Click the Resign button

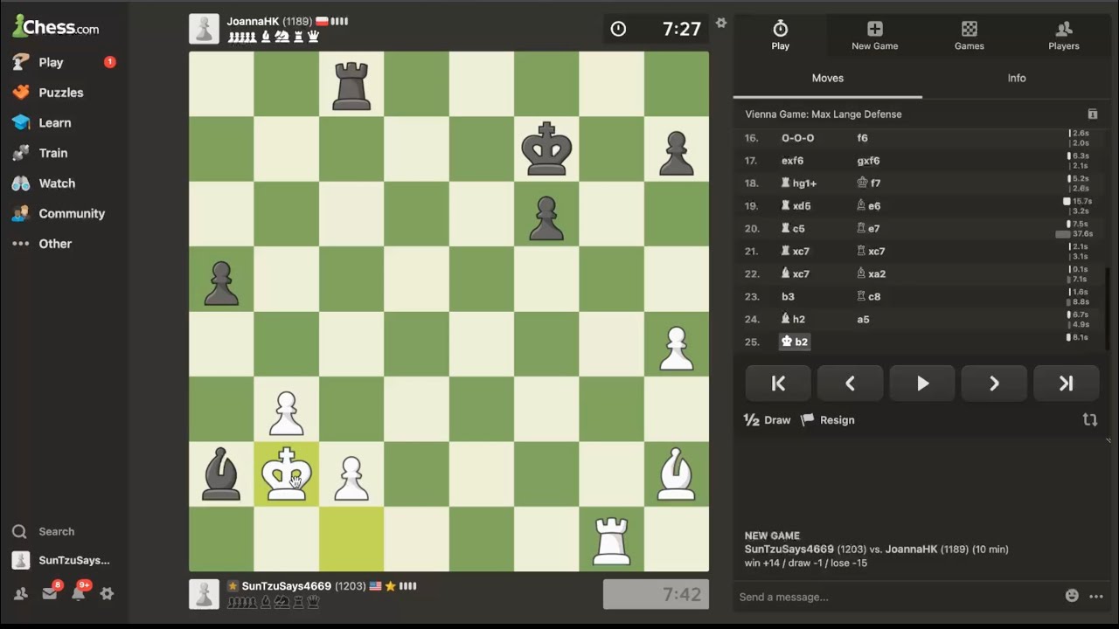828,420
